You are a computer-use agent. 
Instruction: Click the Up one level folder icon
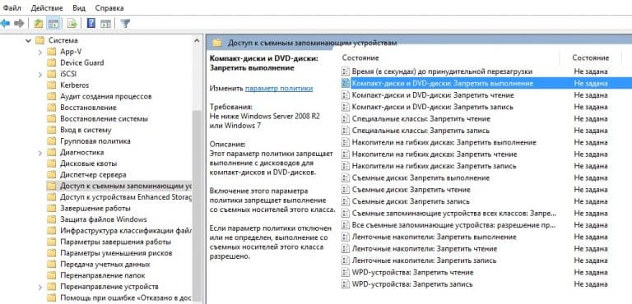click(39, 24)
